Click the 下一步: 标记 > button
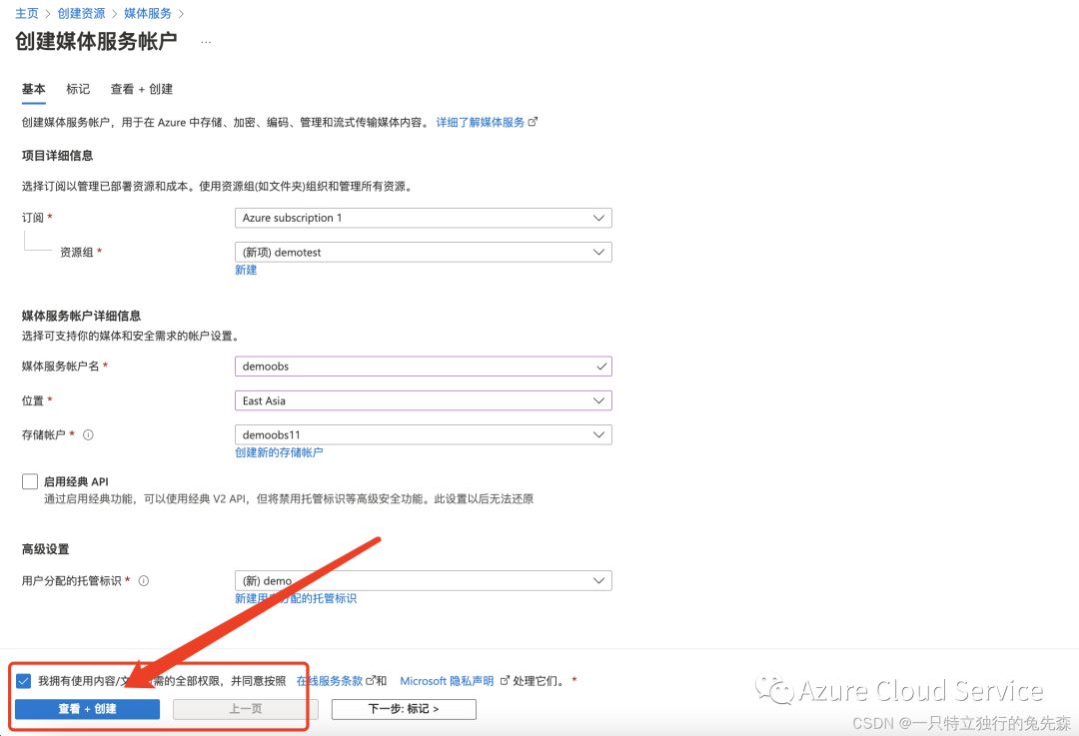Viewport: 1079px width, 736px height. coord(404,709)
